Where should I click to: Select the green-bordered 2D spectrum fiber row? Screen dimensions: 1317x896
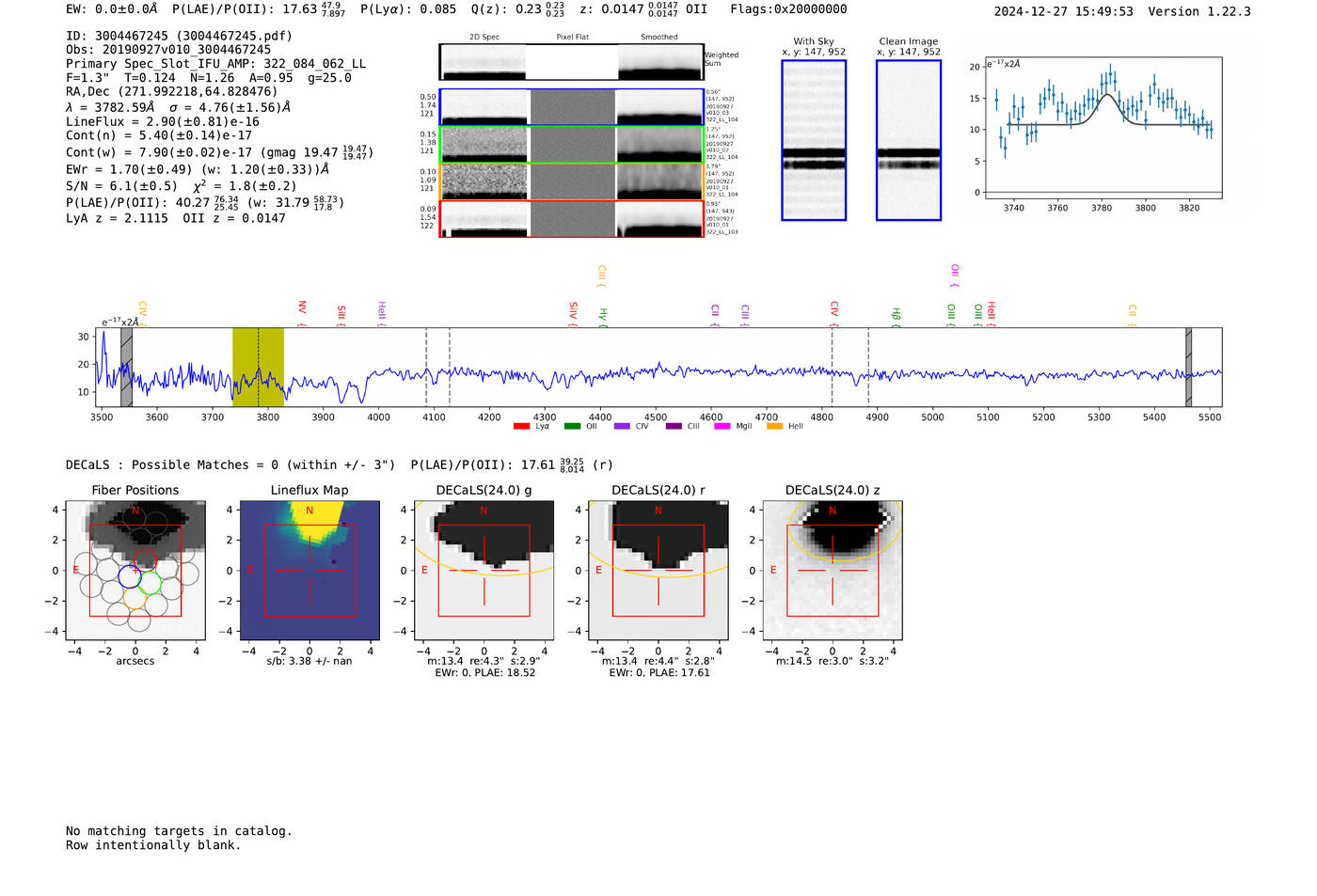tap(572, 145)
